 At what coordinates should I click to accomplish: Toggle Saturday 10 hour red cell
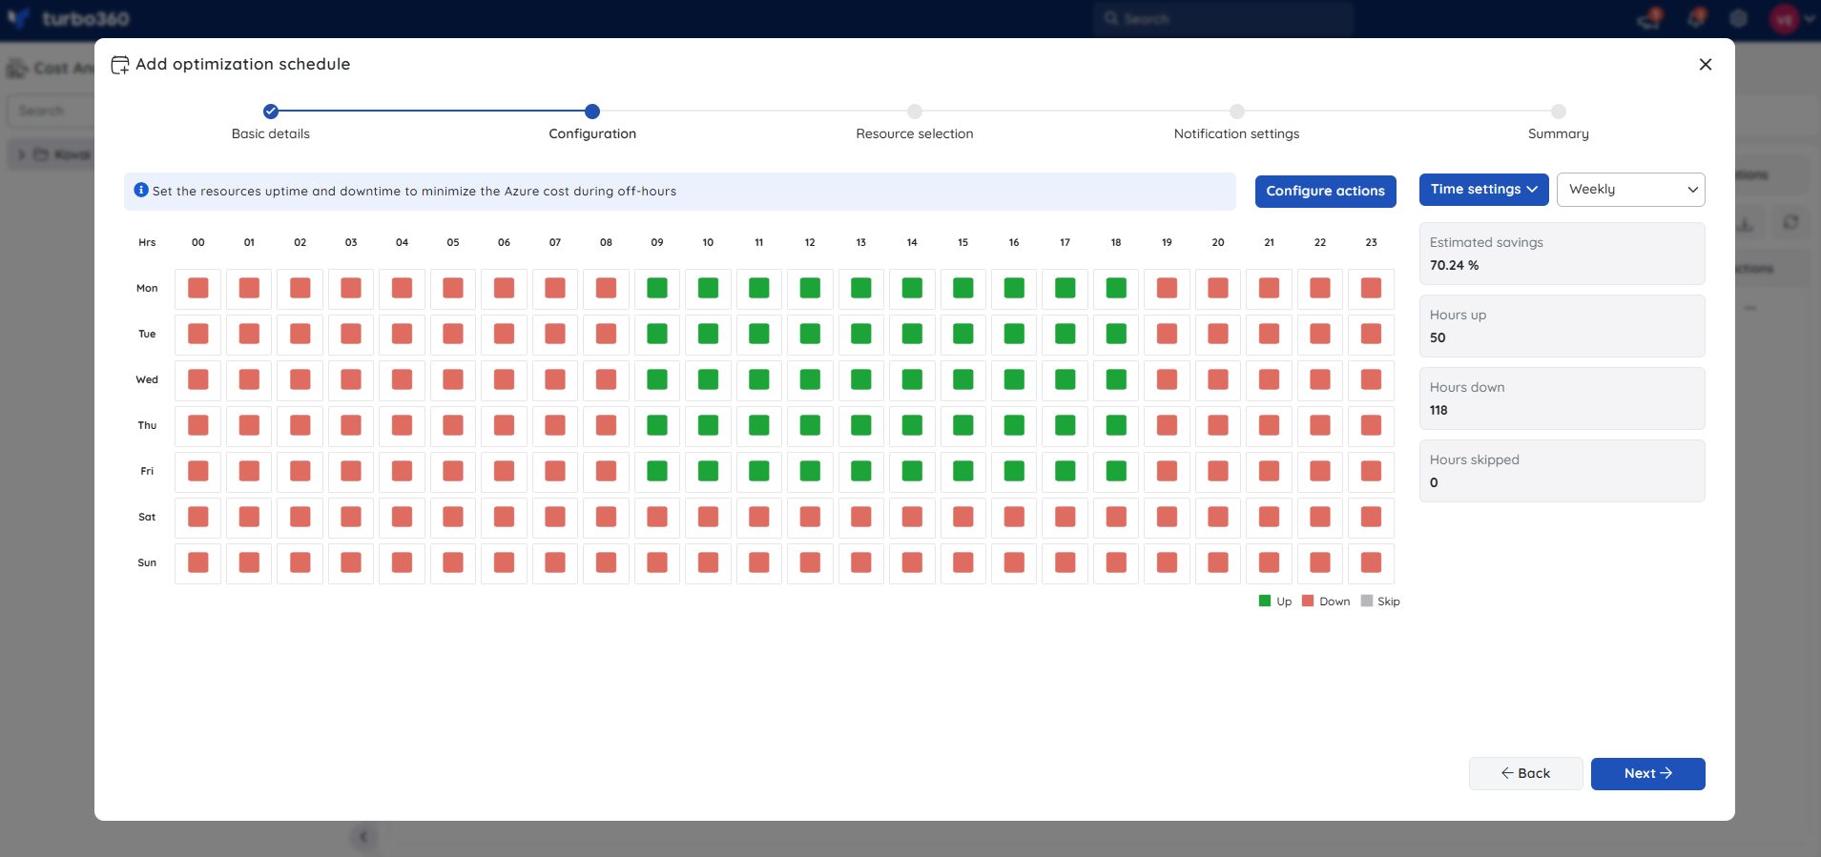click(x=708, y=517)
